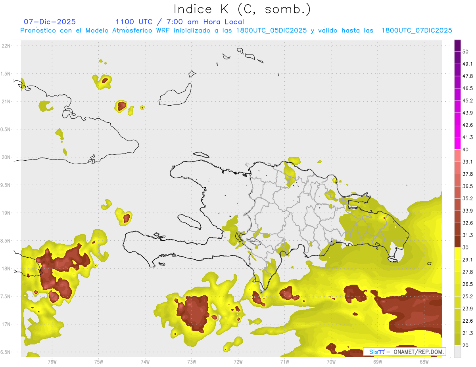The width and height of the screenshot is (476, 367).
Task: Click the colorbar value label 33.9
Action: point(467,211)
